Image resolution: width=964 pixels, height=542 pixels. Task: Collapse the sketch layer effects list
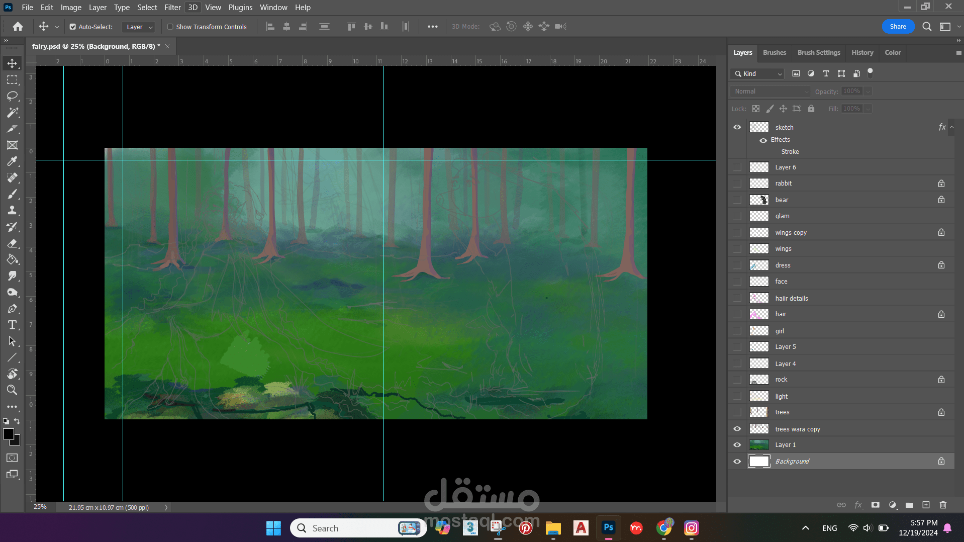click(x=952, y=127)
